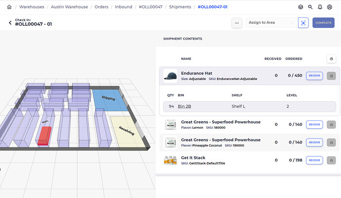
Task: Select the Shipping area on warehouse map
Action: [x=109, y=100]
